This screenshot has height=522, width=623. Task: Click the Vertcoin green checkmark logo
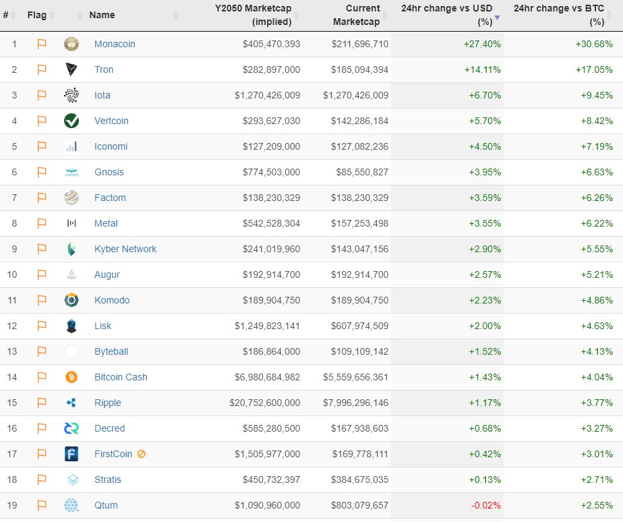coord(71,121)
